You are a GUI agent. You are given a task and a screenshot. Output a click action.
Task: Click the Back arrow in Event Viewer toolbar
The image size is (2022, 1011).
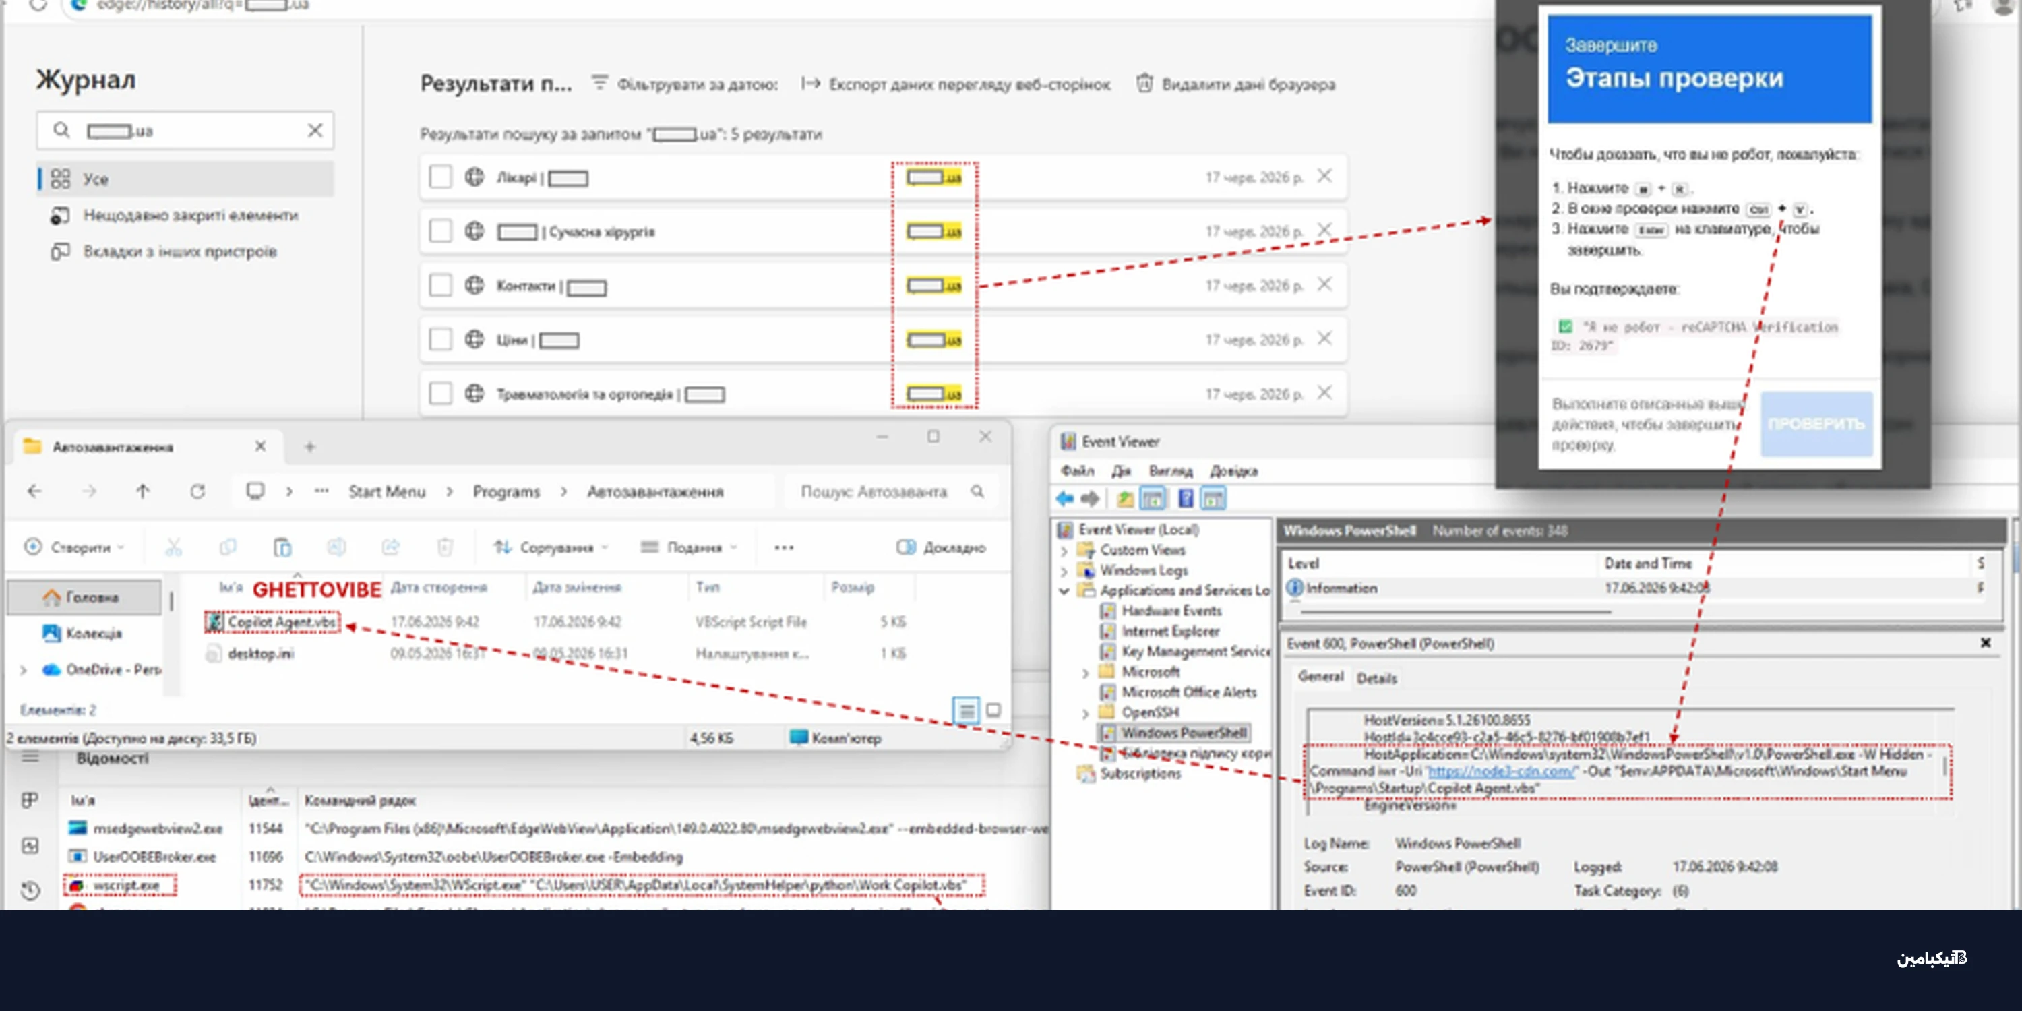[1065, 499]
